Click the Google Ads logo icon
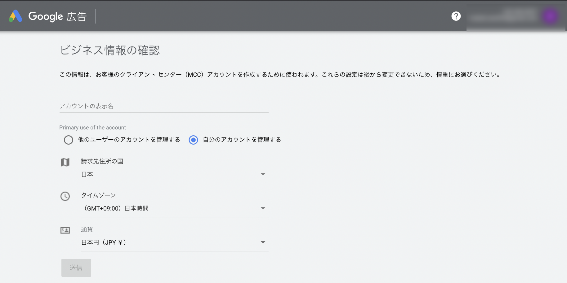 pos(16,16)
